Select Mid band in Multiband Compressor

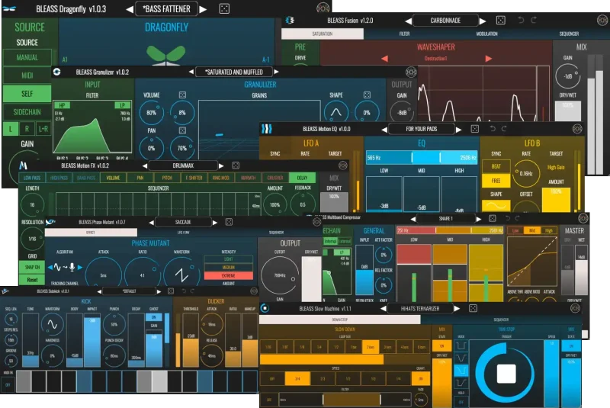tap(532, 230)
